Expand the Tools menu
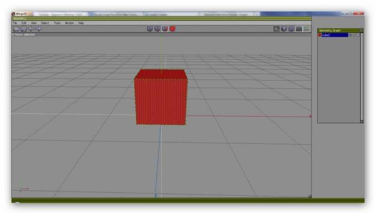376x214 pixels. point(57,23)
